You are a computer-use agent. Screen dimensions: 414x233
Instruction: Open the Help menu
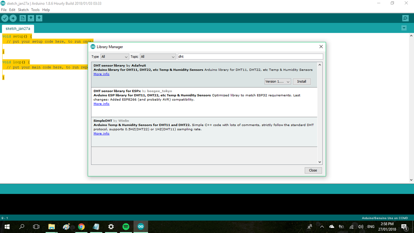click(x=46, y=10)
